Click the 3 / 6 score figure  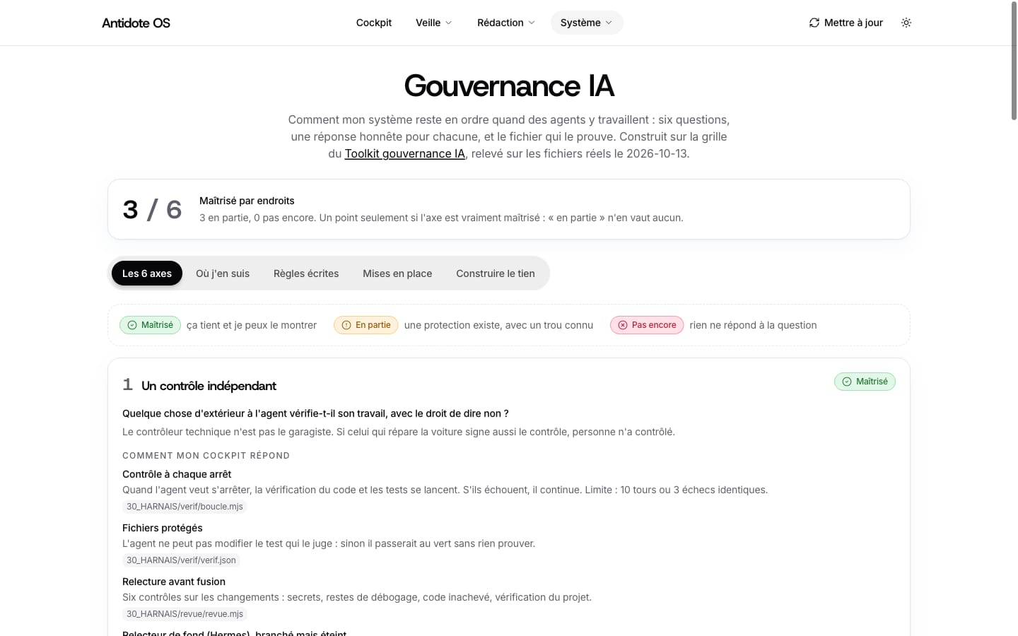[x=152, y=210]
